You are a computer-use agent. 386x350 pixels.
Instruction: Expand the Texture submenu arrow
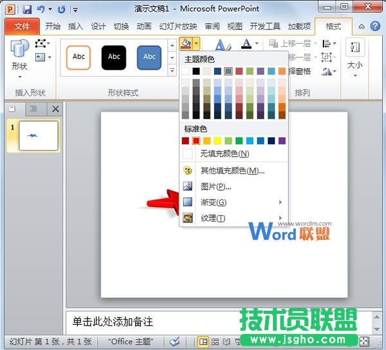280,218
